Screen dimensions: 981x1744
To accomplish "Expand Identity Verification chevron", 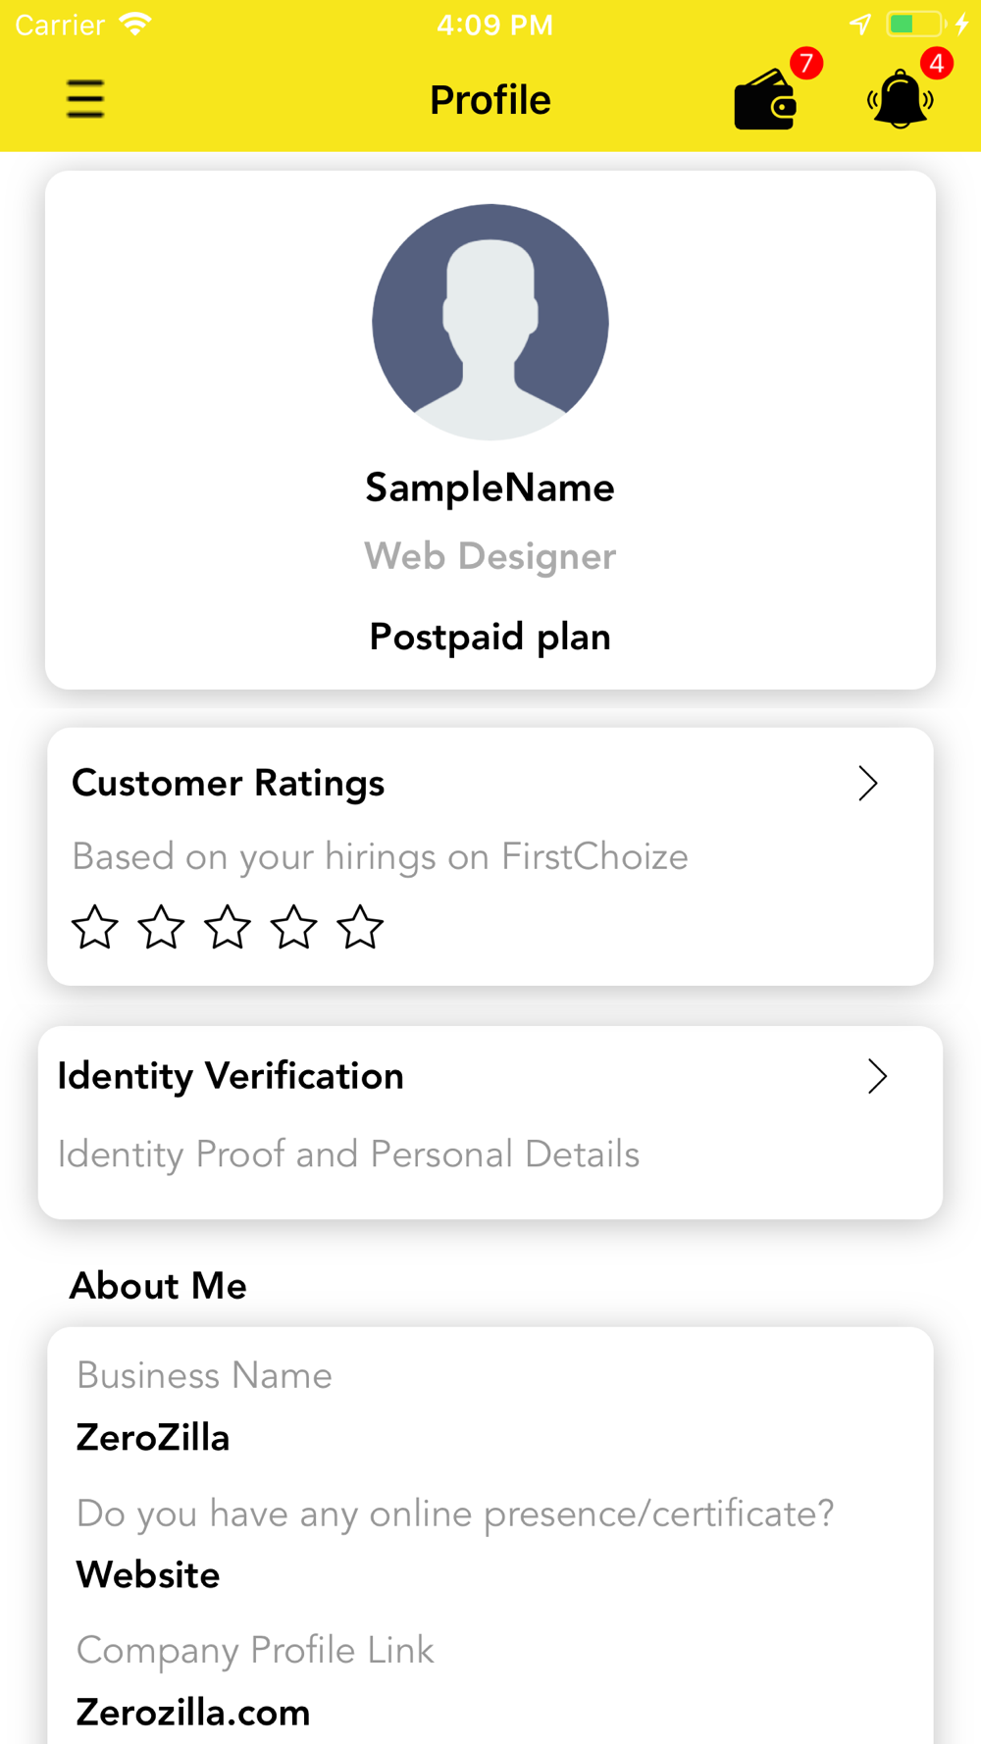I will click(878, 1076).
